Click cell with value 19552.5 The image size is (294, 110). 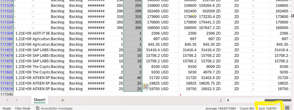pyautogui.click(x=206, y=89)
